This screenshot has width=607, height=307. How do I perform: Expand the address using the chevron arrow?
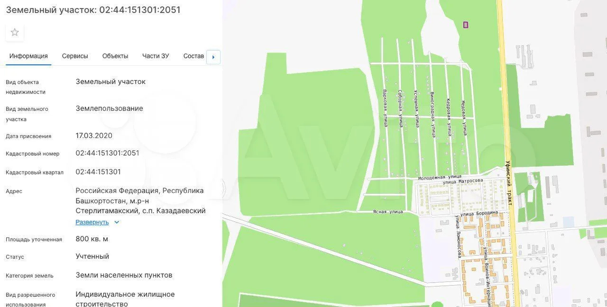tap(117, 222)
